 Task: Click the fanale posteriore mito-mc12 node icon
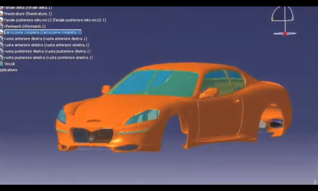(2, 20)
